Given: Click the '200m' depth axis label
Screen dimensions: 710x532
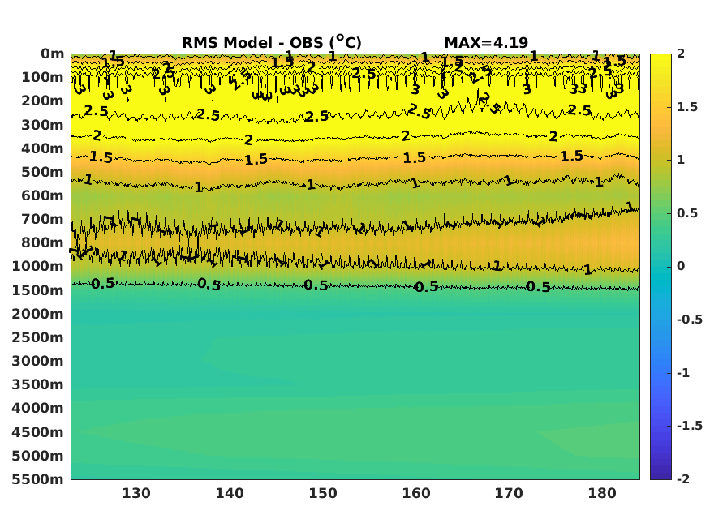Looking at the screenshot, I should coord(42,101).
